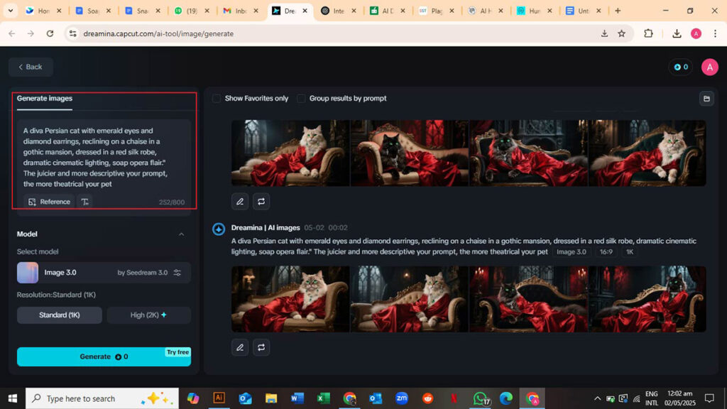Viewport: 727px width, 409px height.
Task: Reload the page using the refresh icon
Action: (x=50, y=33)
